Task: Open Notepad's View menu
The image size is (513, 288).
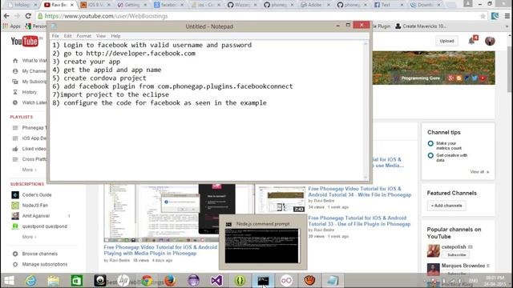Action: tap(101, 36)
